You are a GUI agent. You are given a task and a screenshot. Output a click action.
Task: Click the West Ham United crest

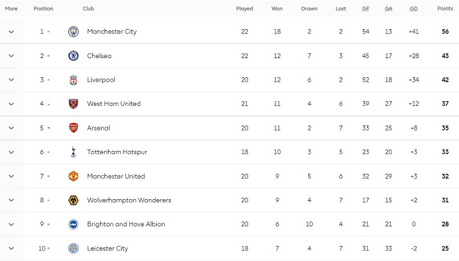[74, 104]
